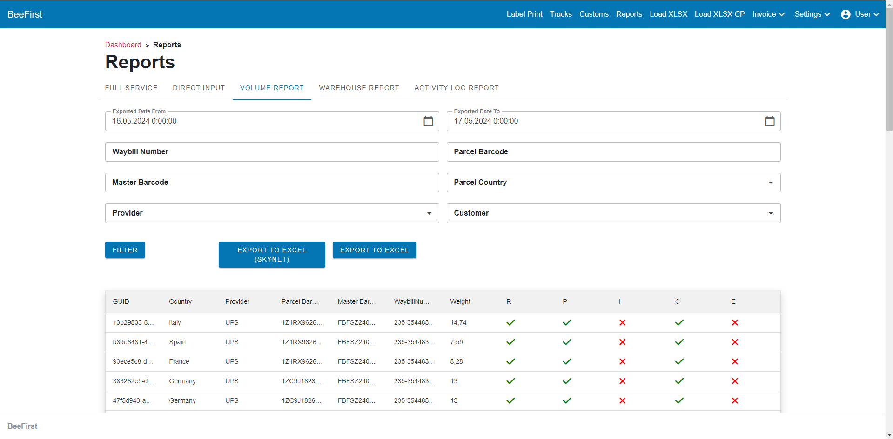Open Customs in top navigation
Image resolution: width=893 pixels, height=439 pixels.
pyautogui.click(x=594, y=14)
